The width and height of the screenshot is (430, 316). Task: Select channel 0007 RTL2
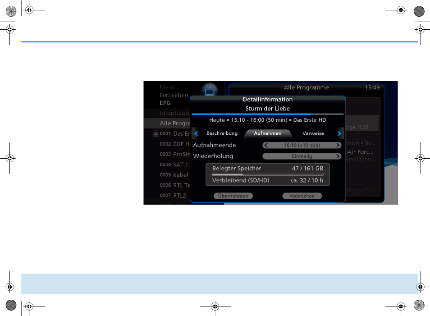[x=167, y=196]
